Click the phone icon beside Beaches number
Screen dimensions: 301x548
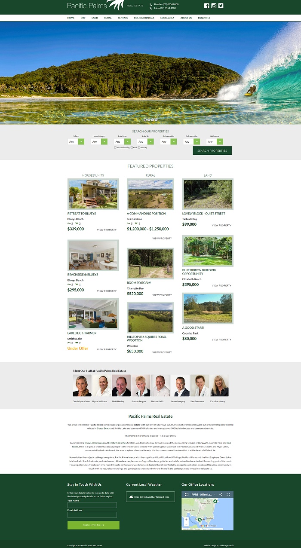(x=151, y=4)
